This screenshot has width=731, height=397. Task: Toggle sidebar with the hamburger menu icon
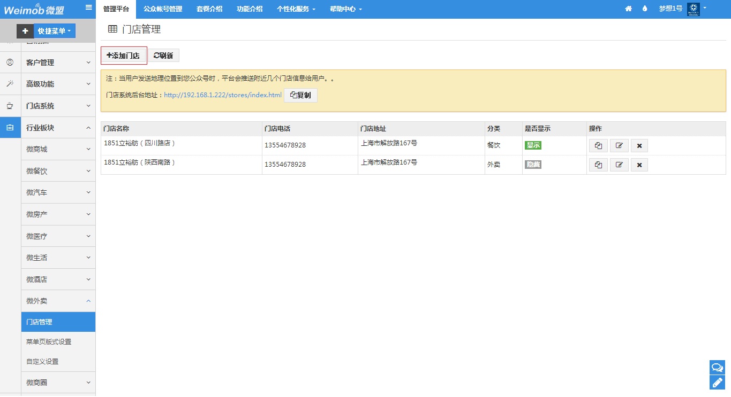click(x=89, y=7)
